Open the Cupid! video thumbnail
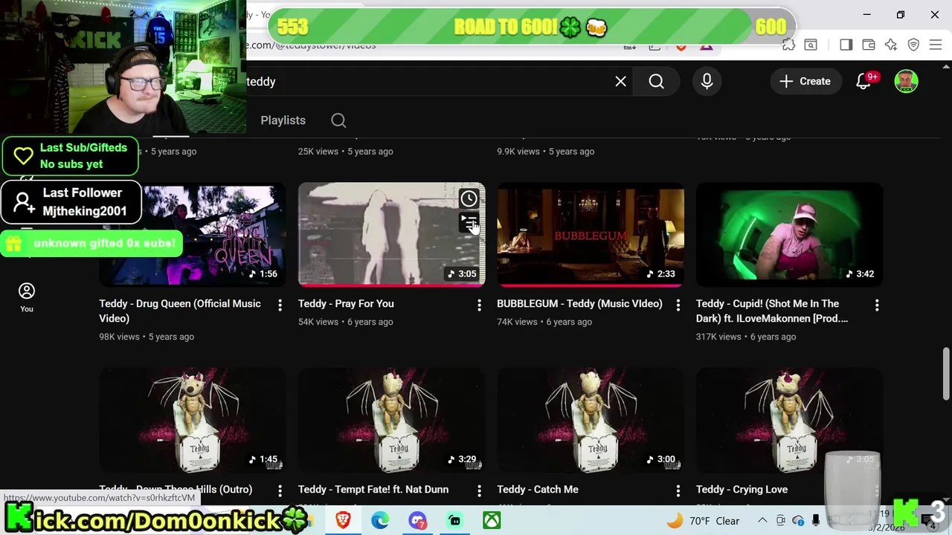 click(x=789, y=234)
